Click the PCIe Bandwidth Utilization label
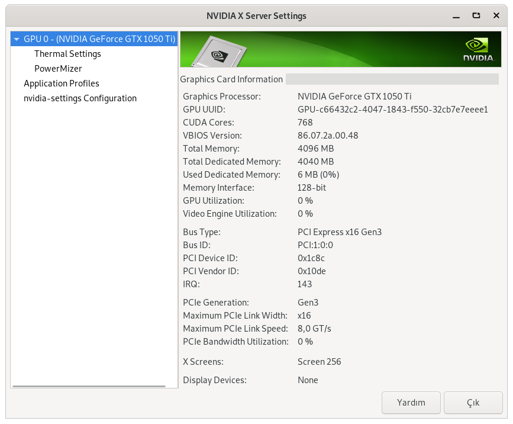This screenshot has height=424, width=513. pos(236,342)
